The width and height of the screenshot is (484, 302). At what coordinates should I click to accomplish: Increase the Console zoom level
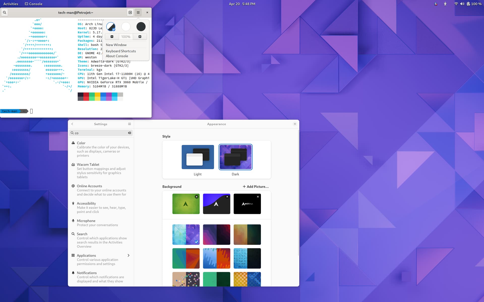click(140, 37)
